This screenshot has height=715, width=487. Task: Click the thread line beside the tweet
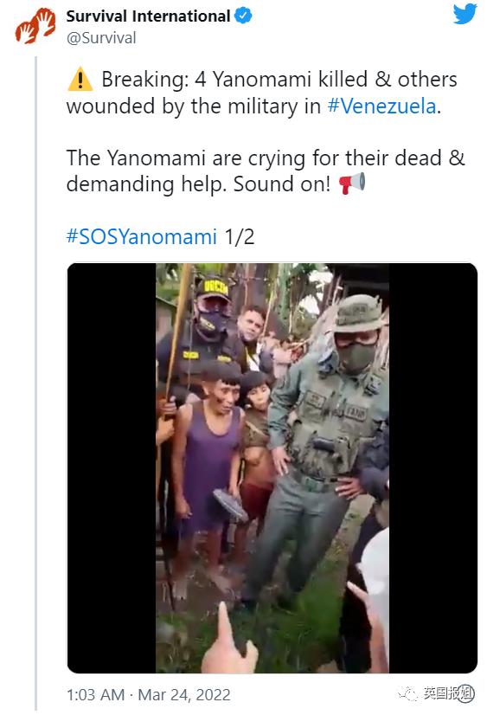click(36, 383)
